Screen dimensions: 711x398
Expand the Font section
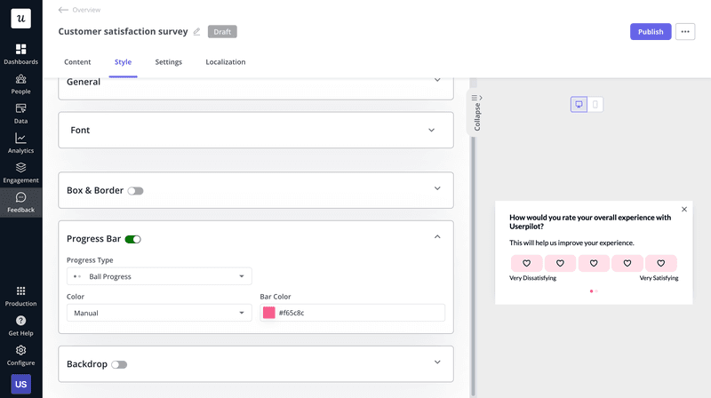click(x=256, y=130)
